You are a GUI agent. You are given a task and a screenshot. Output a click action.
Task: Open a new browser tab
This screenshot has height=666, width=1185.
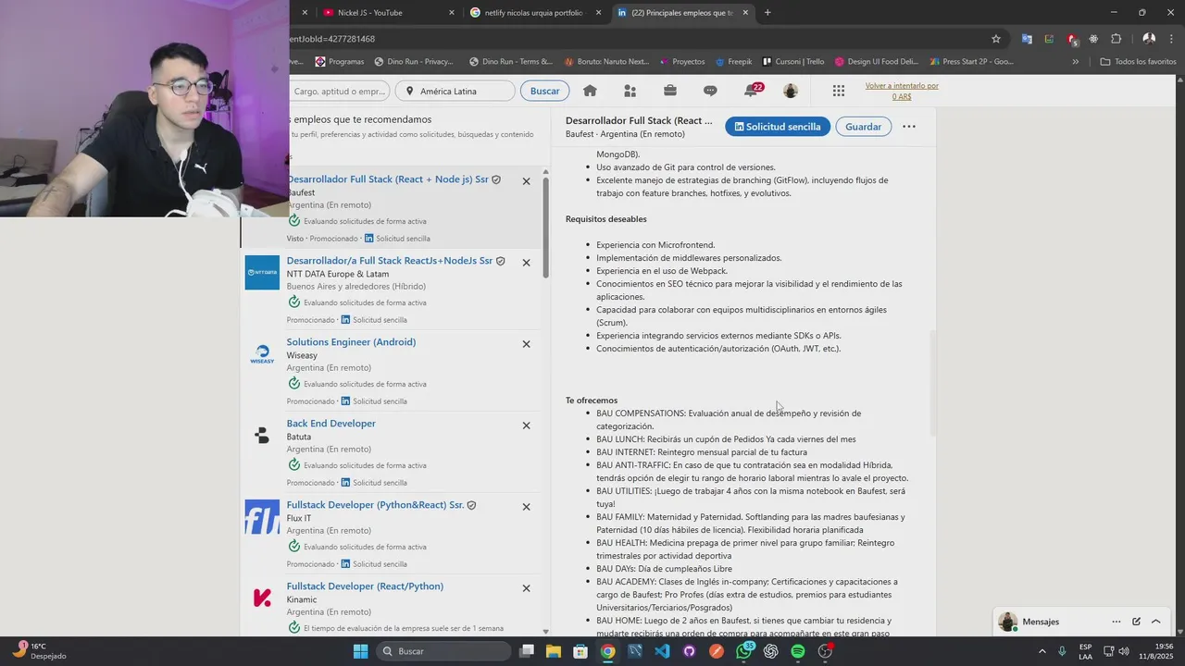coord(767,13)
